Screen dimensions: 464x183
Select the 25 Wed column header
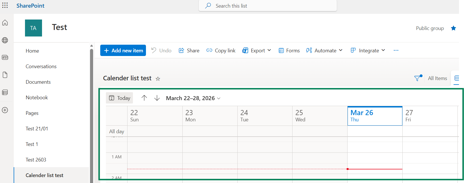tap(320, 116)
